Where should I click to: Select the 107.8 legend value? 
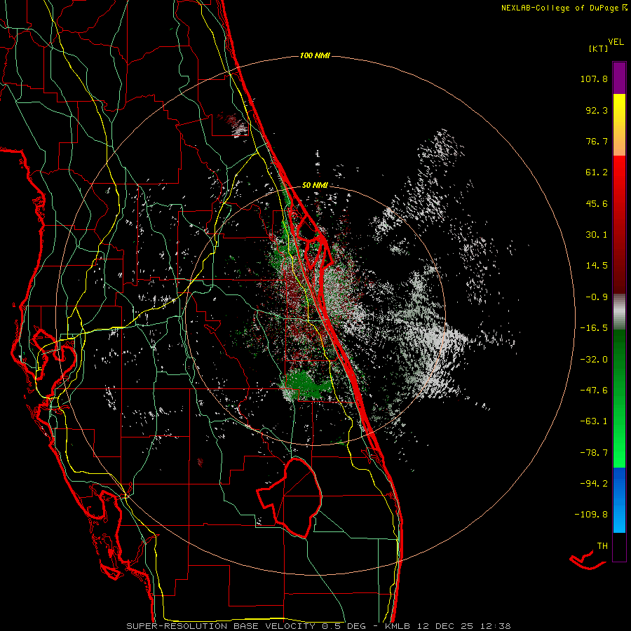594,79
